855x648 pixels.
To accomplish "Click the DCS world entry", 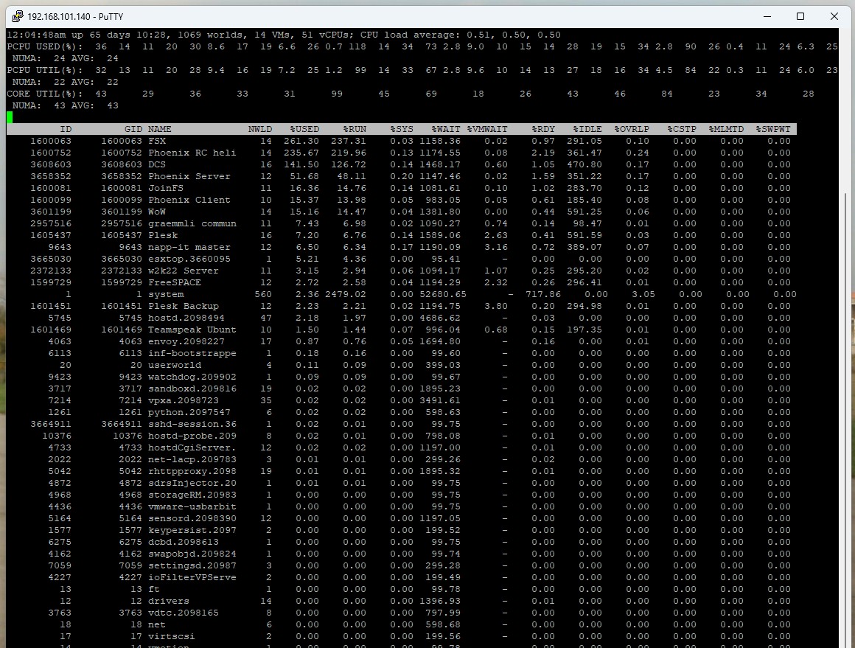I will click(x=157, y=164).
